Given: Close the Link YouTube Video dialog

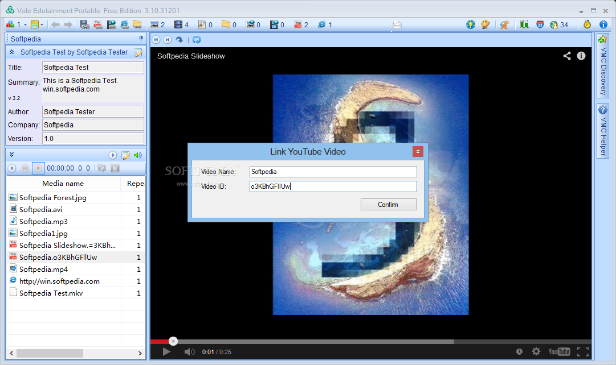Looking at the screenshot, I should (418, 151).
